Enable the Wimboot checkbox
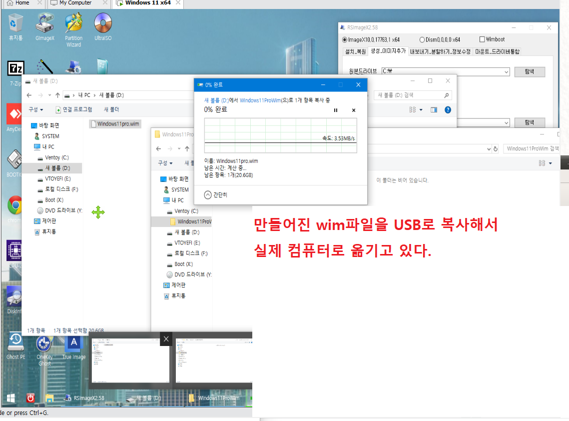The width and height of the screenshot is (569, 421). 482,39
